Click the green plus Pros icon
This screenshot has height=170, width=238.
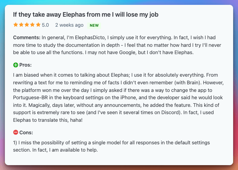point(16,65)
